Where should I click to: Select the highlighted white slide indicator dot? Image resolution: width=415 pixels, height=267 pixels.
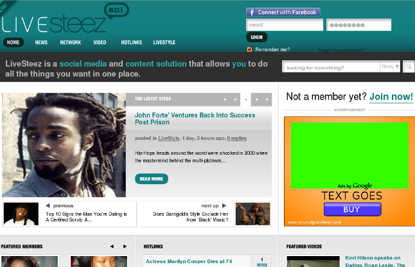(246, 99)
